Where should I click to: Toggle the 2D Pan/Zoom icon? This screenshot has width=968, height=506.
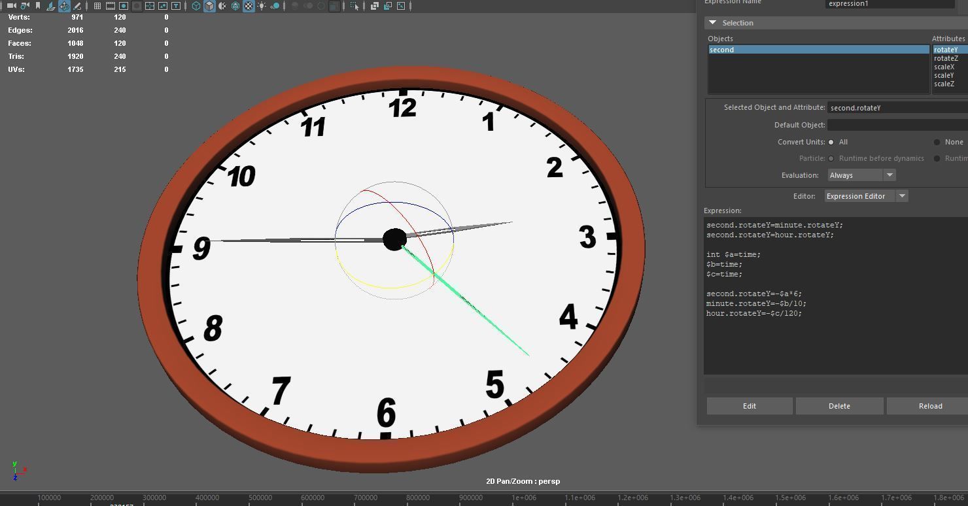(x=64, y=6)
